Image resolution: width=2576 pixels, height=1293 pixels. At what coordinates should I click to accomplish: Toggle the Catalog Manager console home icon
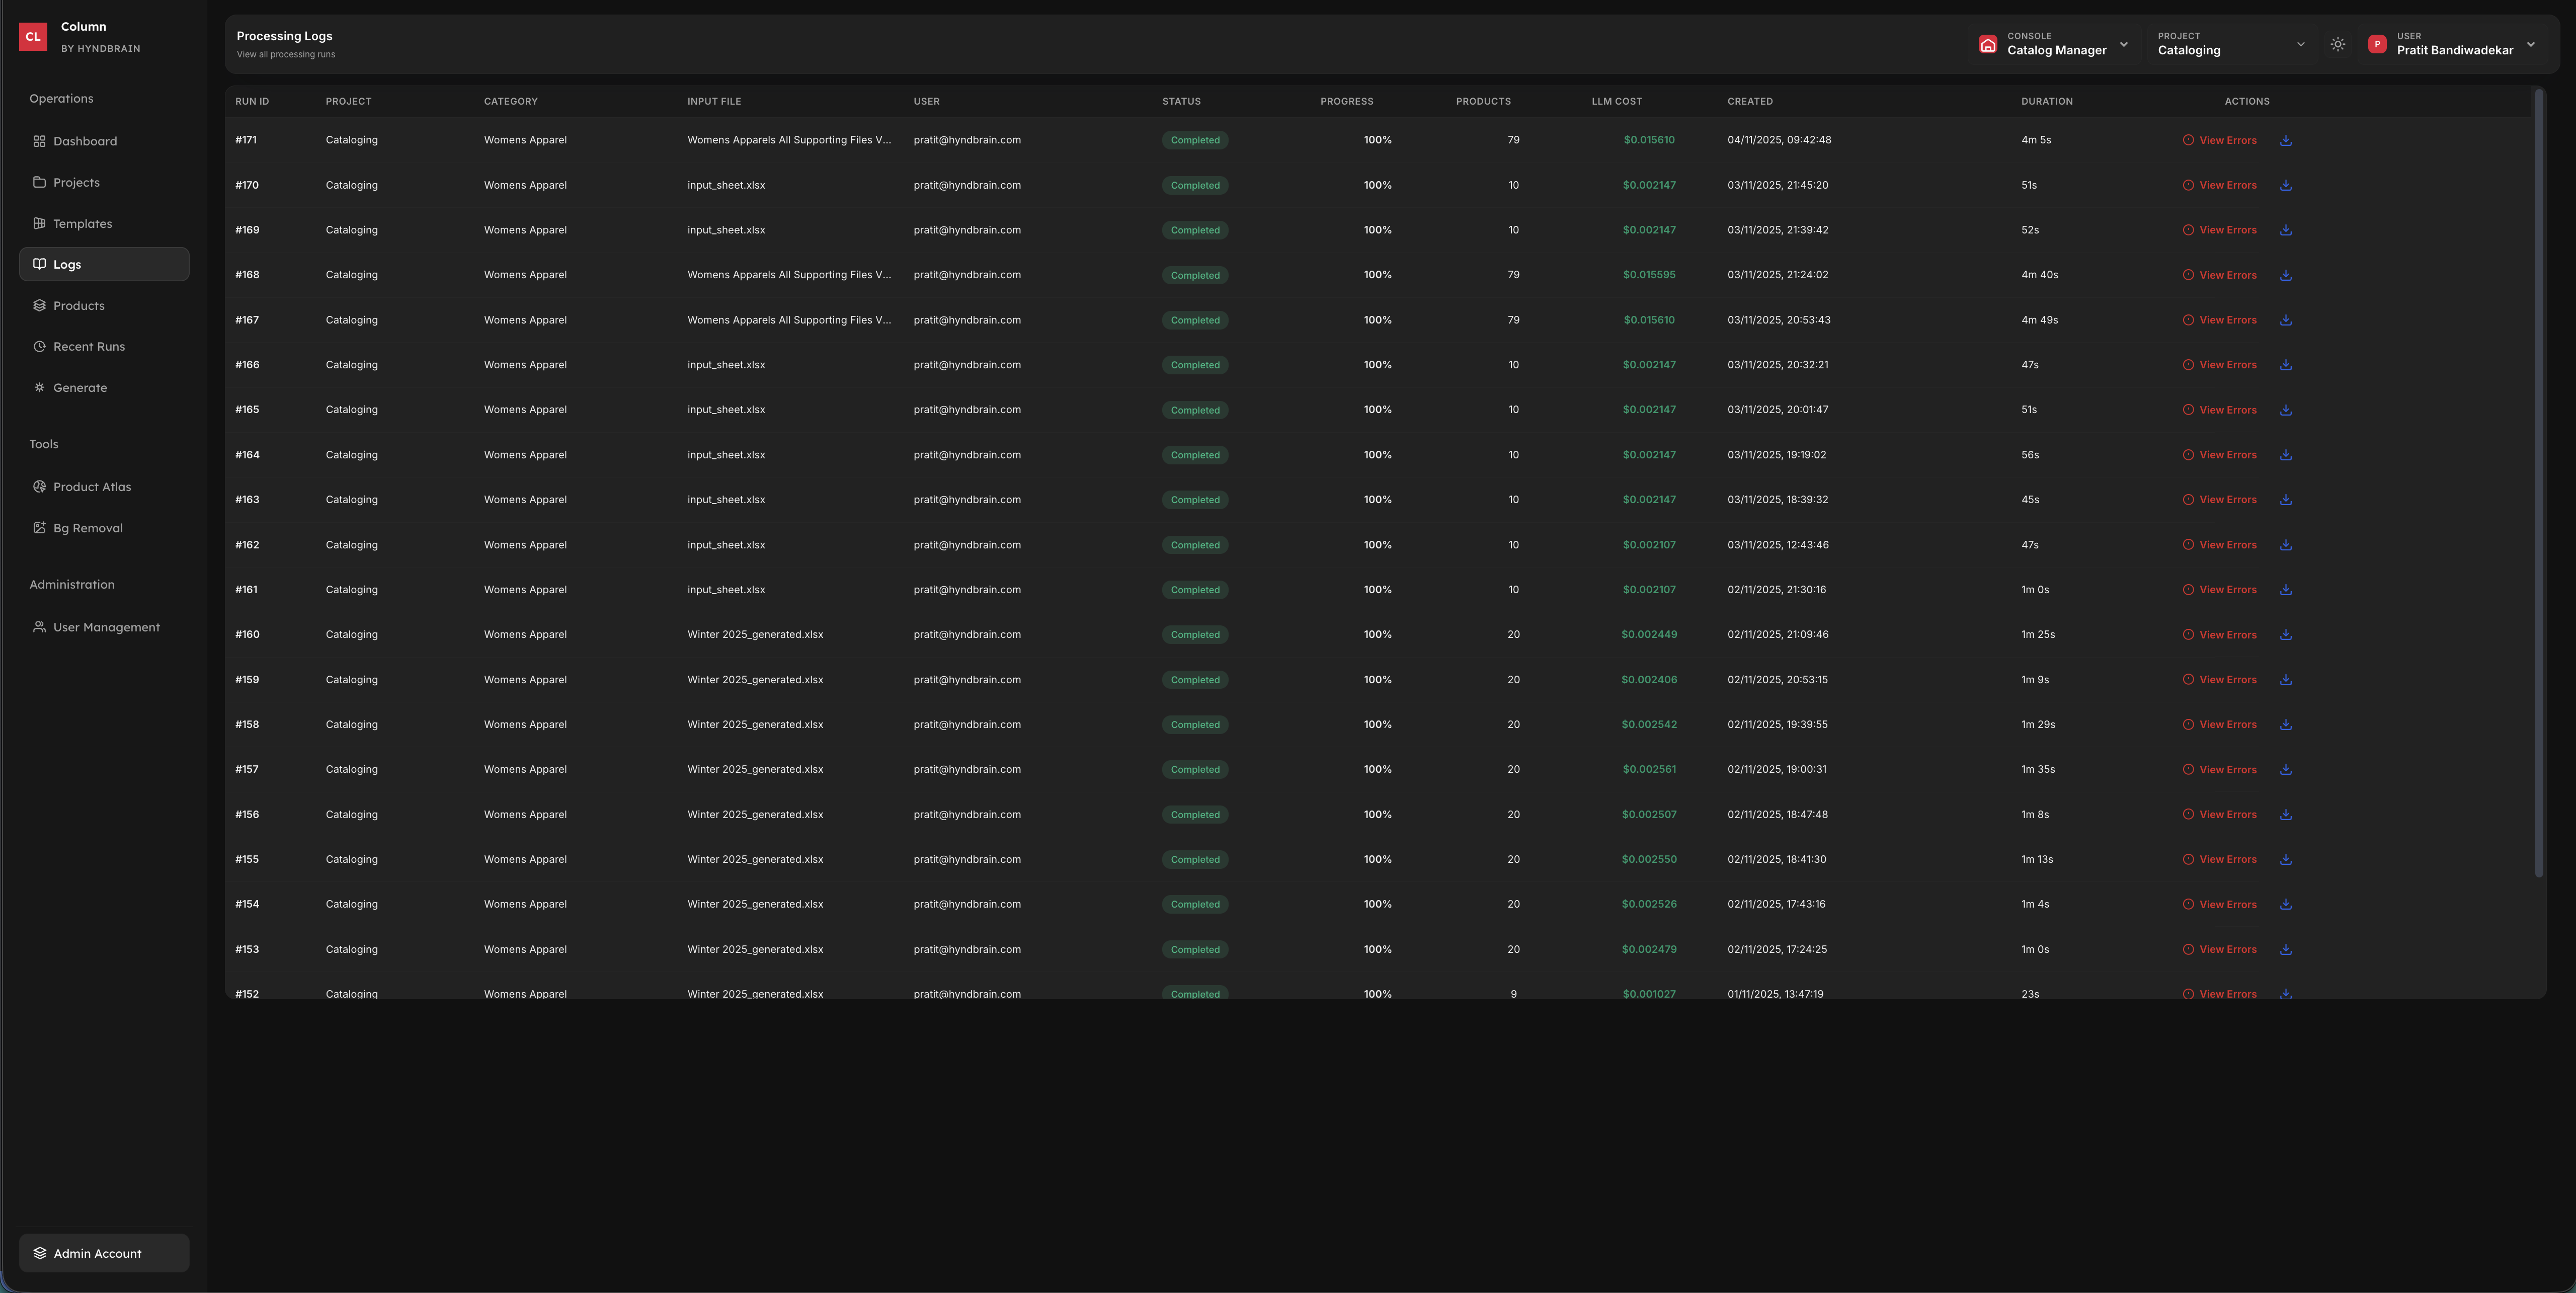(1988, 44)
